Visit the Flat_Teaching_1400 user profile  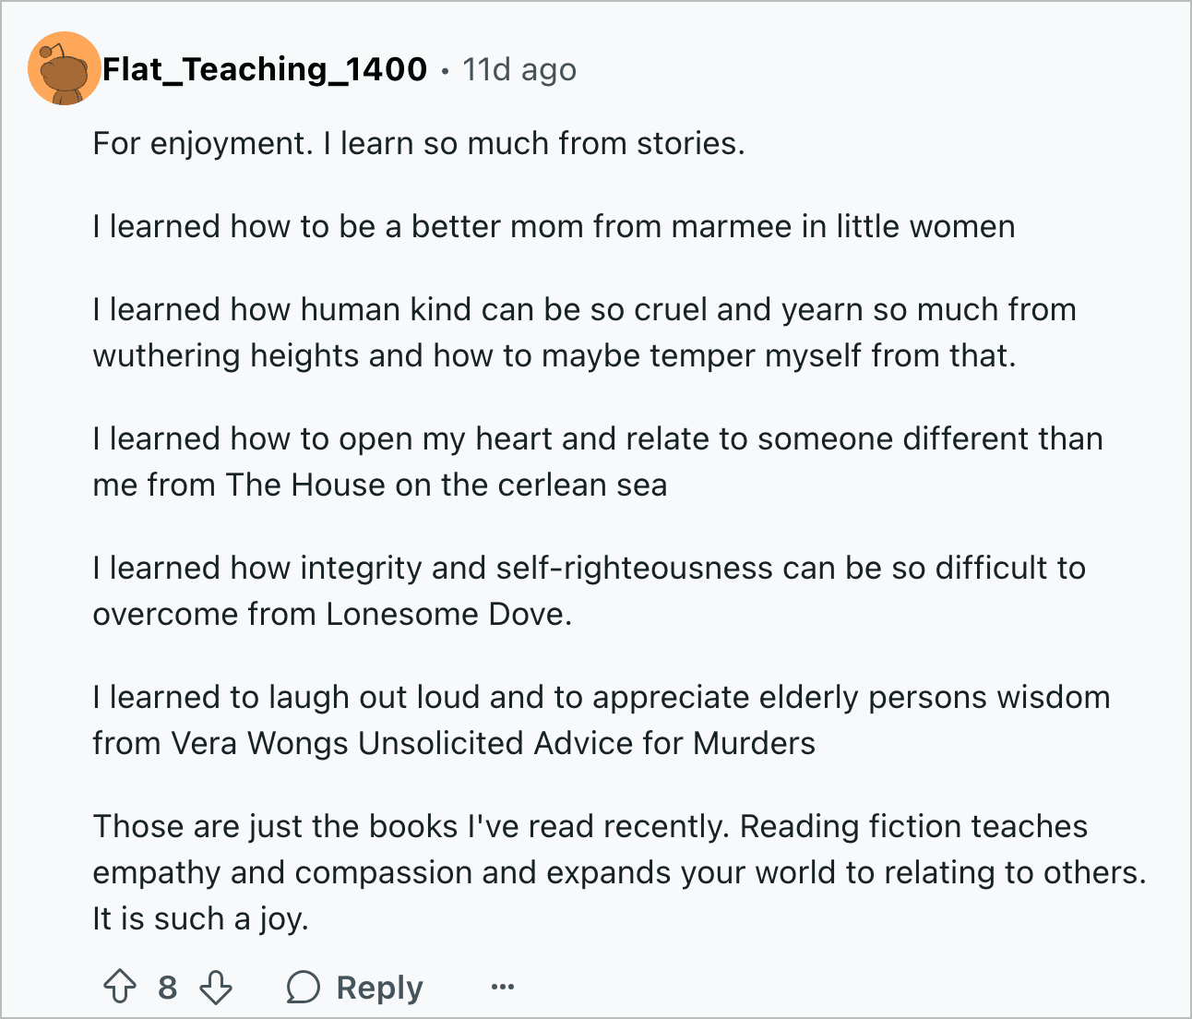(265, 69)
